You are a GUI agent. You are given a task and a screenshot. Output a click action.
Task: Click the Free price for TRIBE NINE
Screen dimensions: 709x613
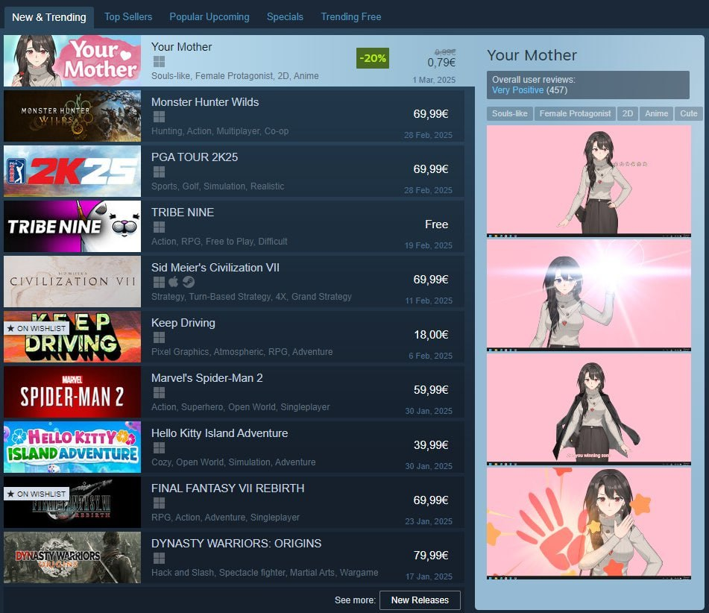[x=436, y=224]
